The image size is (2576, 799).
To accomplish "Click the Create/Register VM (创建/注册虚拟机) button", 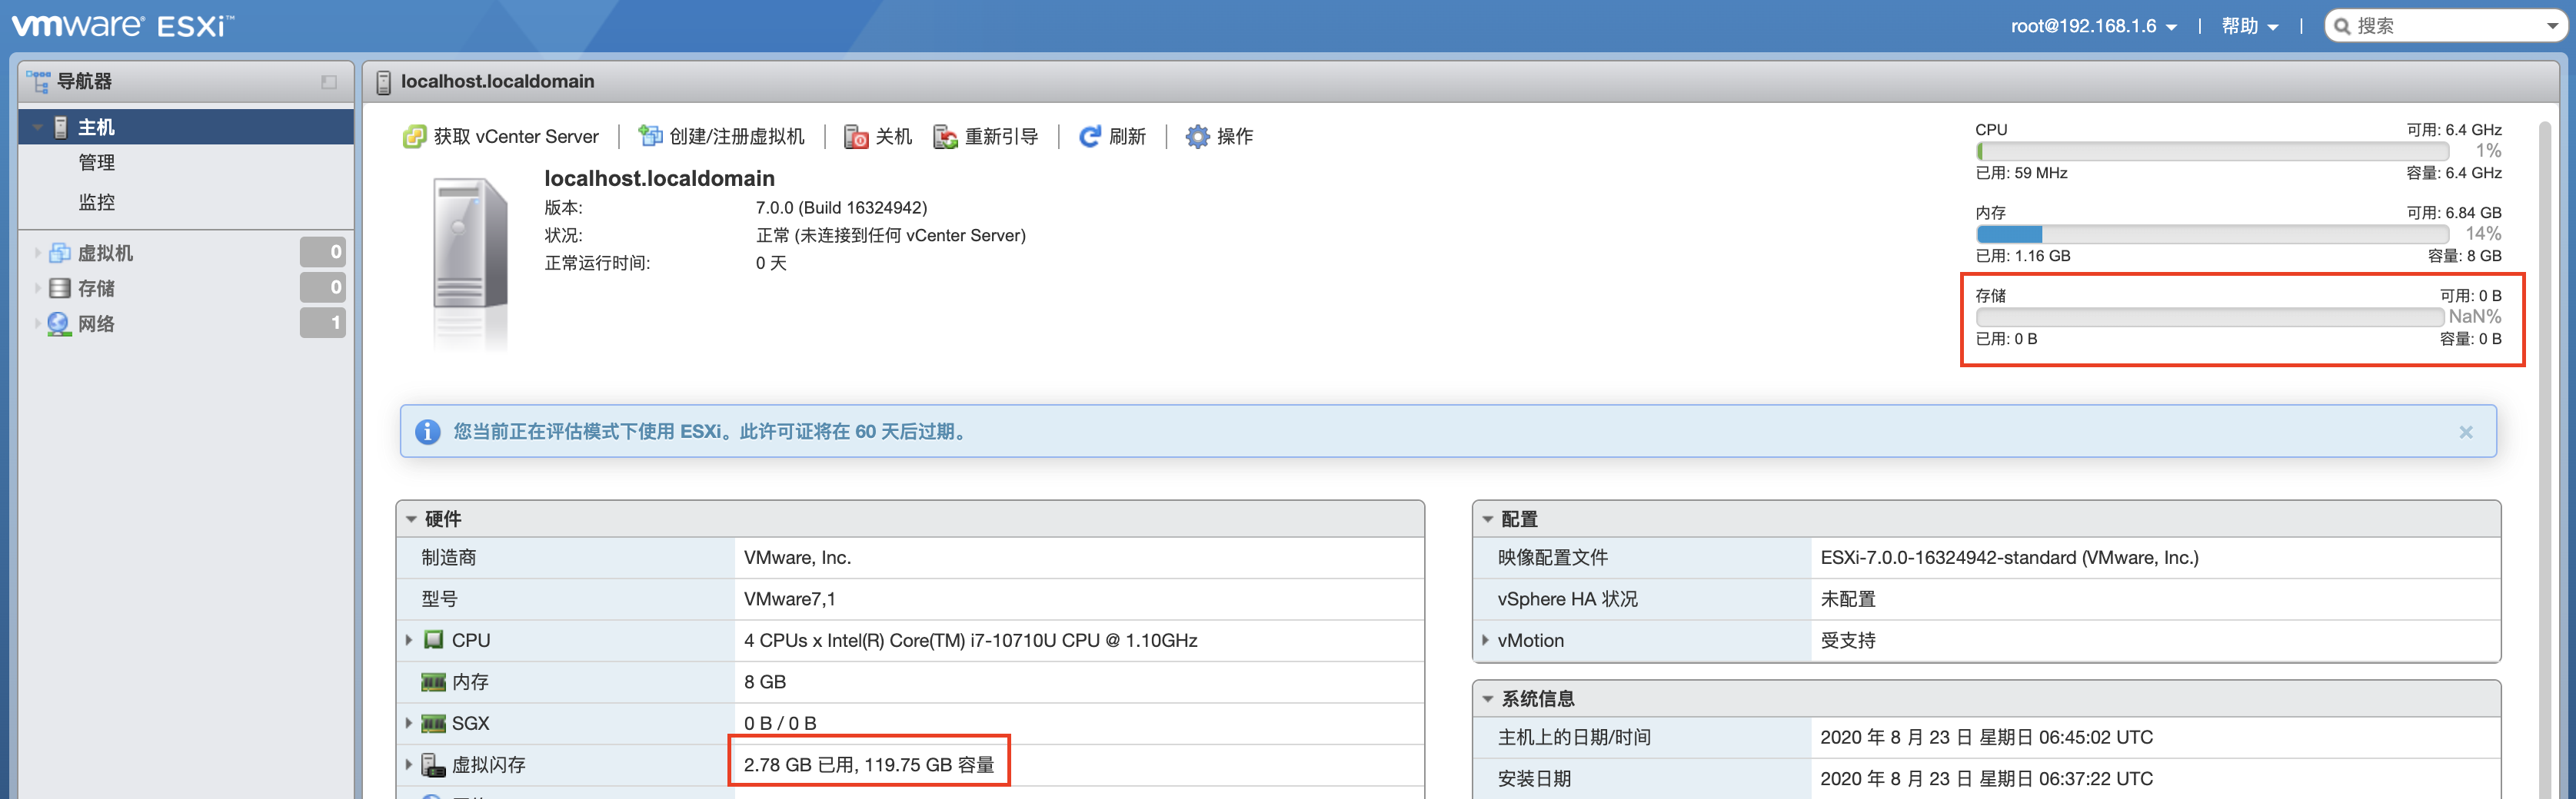I will click(x=721, y=137).
